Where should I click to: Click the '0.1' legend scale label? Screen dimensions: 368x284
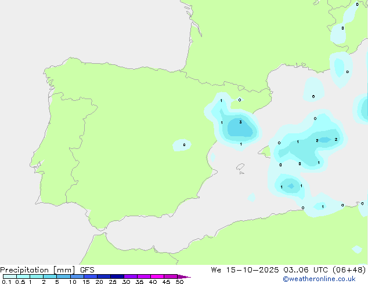click(6, 282)
